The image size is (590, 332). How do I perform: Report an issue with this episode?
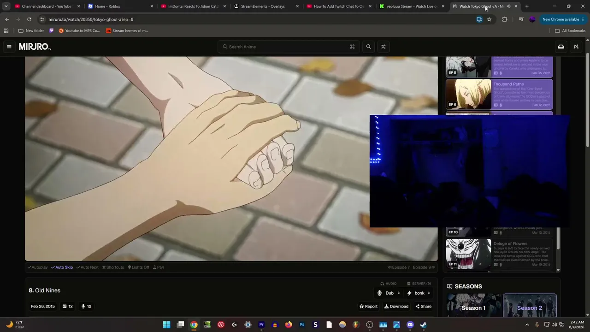point(368,307)
